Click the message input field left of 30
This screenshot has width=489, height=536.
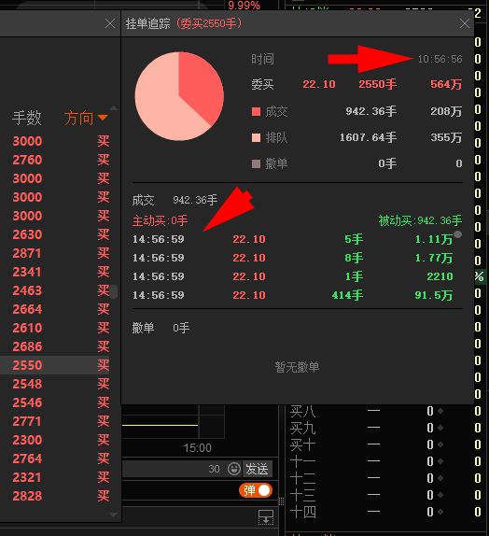(x=164, y=469)
